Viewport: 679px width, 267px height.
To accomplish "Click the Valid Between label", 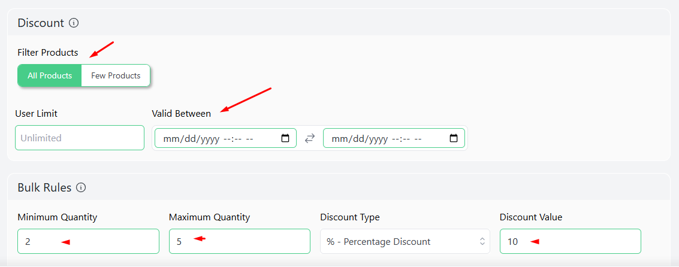I will [x=182, y=114].
